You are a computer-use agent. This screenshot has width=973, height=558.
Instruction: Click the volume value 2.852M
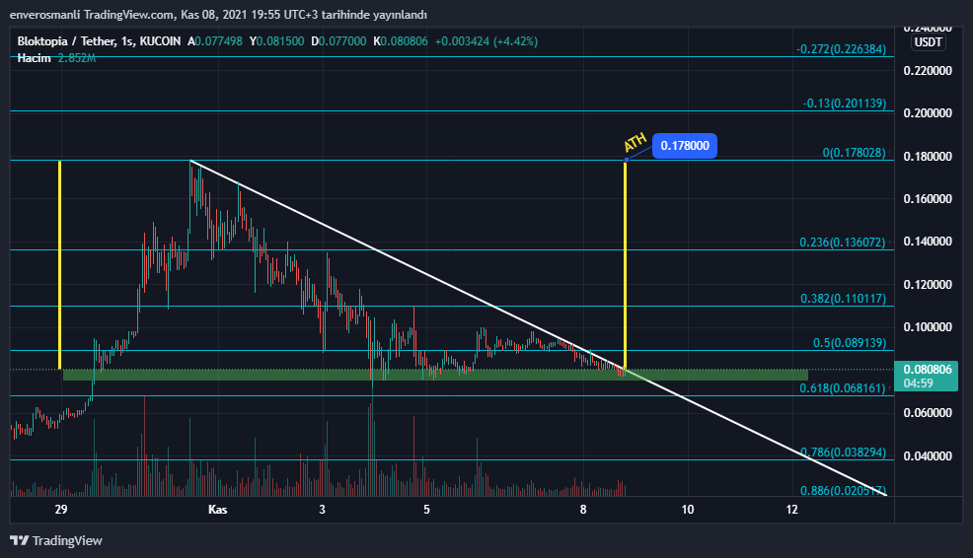pyautogui.click(x=77, y=57)
